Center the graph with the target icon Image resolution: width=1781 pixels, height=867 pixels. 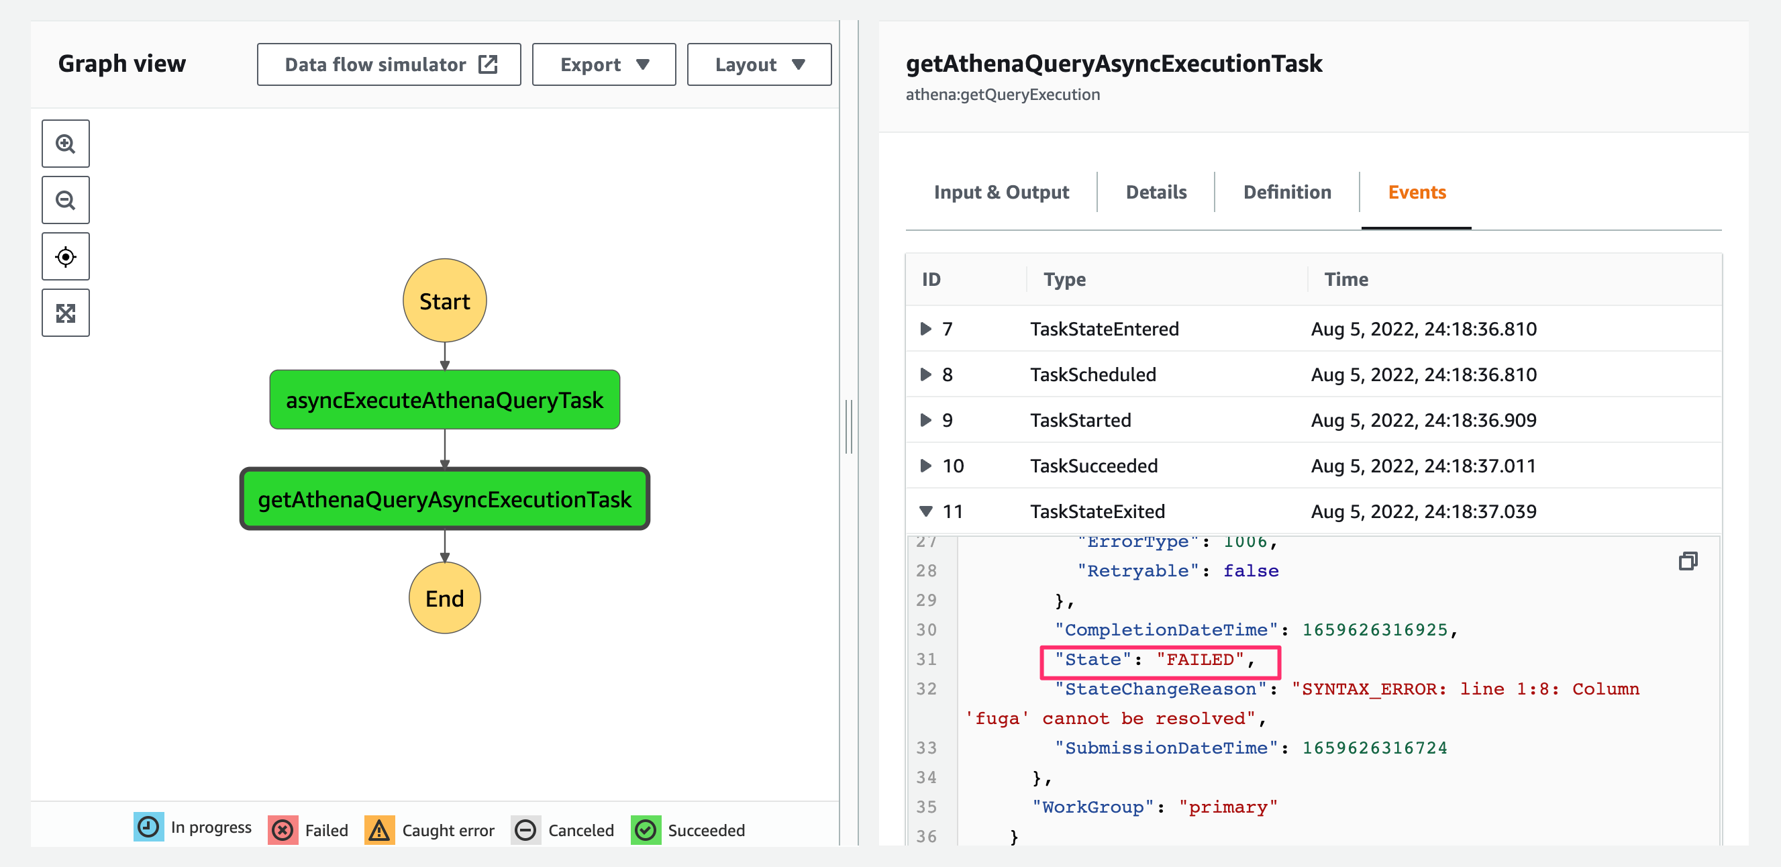[x=66, y=256]
